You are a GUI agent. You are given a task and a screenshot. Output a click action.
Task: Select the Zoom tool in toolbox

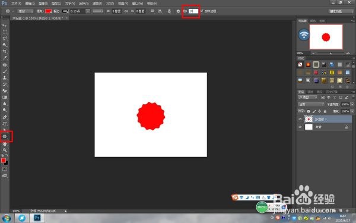(5, 150)
